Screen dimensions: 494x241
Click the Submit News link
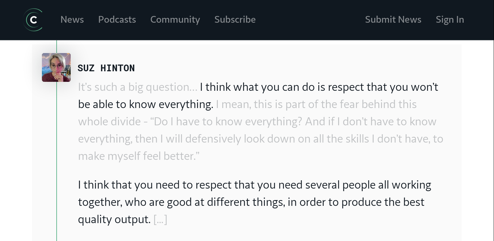click(393, 19)
